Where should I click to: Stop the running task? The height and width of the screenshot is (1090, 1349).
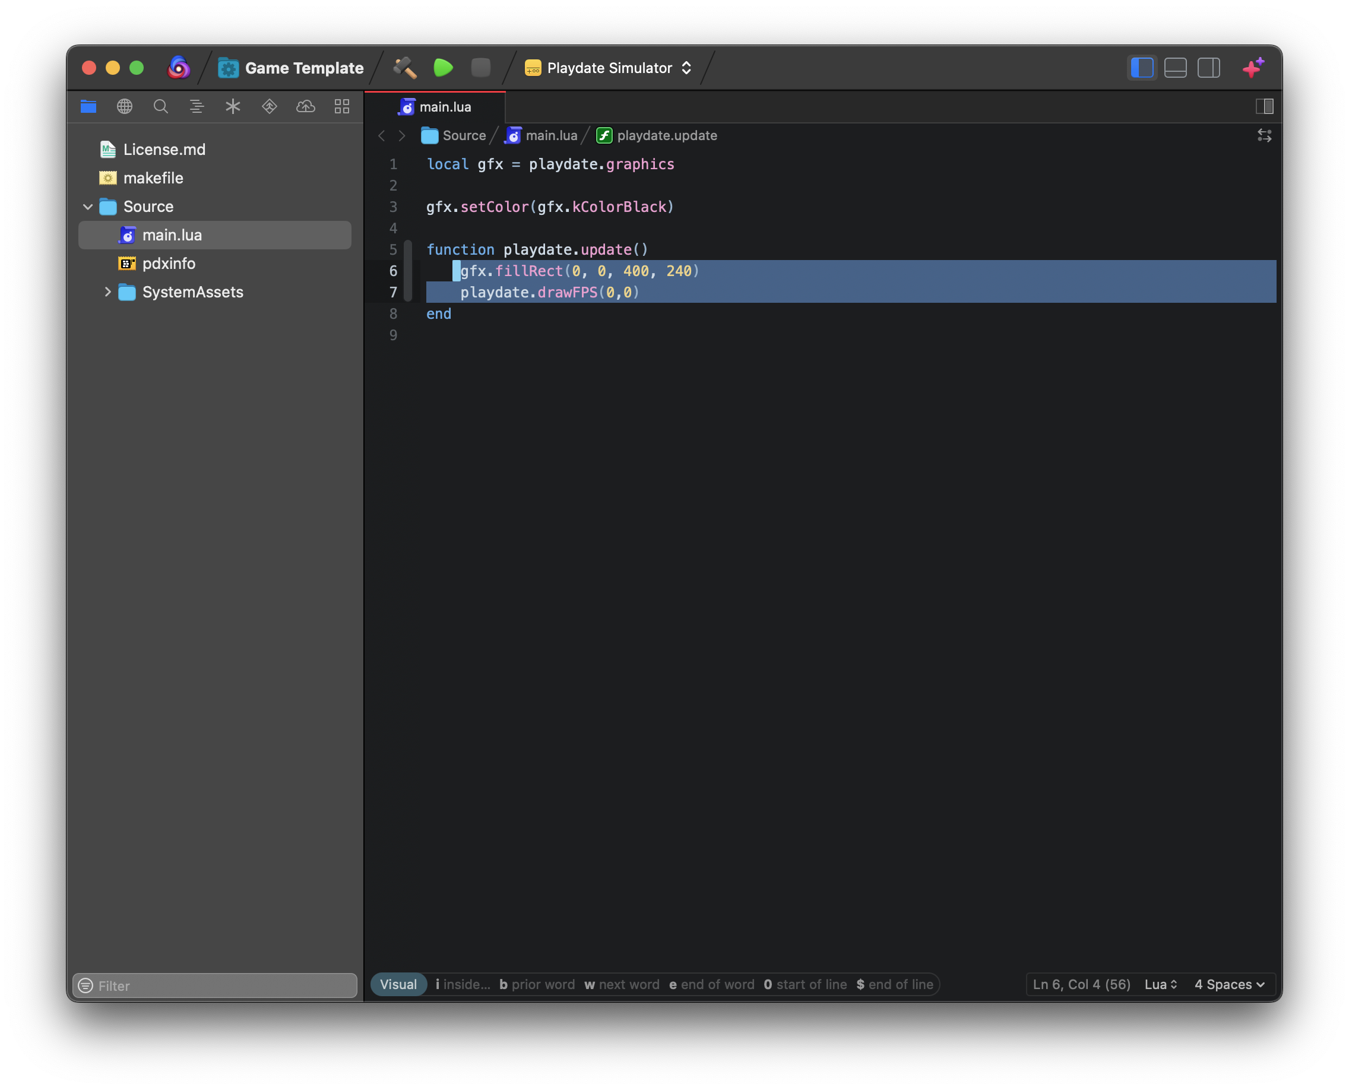(x=481, y=68)
